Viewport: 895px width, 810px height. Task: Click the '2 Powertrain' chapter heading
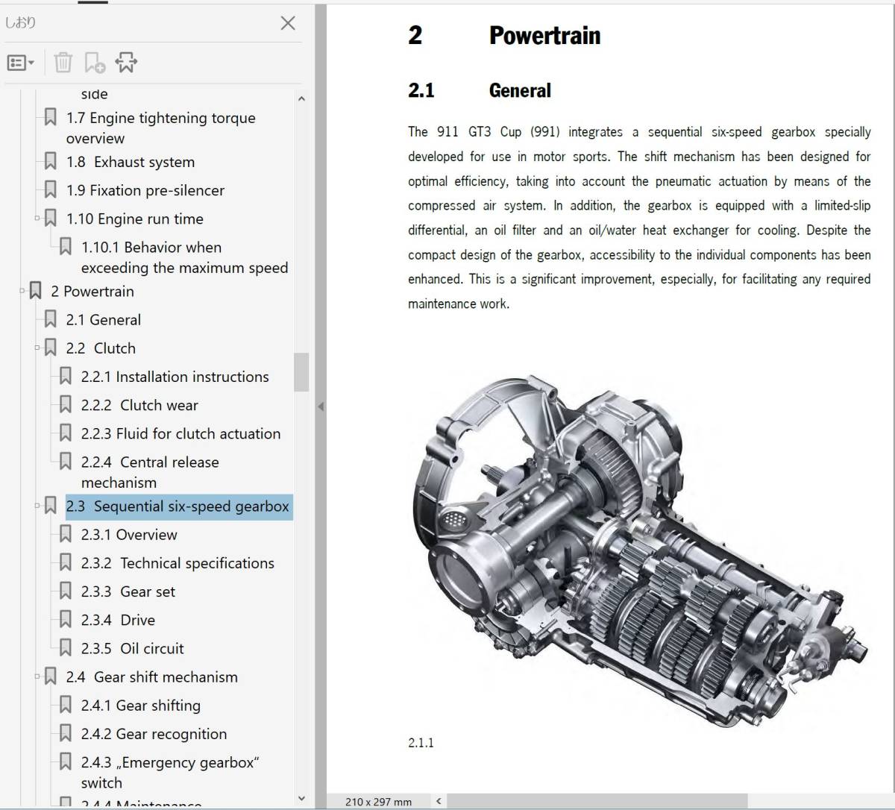[504, 35]
